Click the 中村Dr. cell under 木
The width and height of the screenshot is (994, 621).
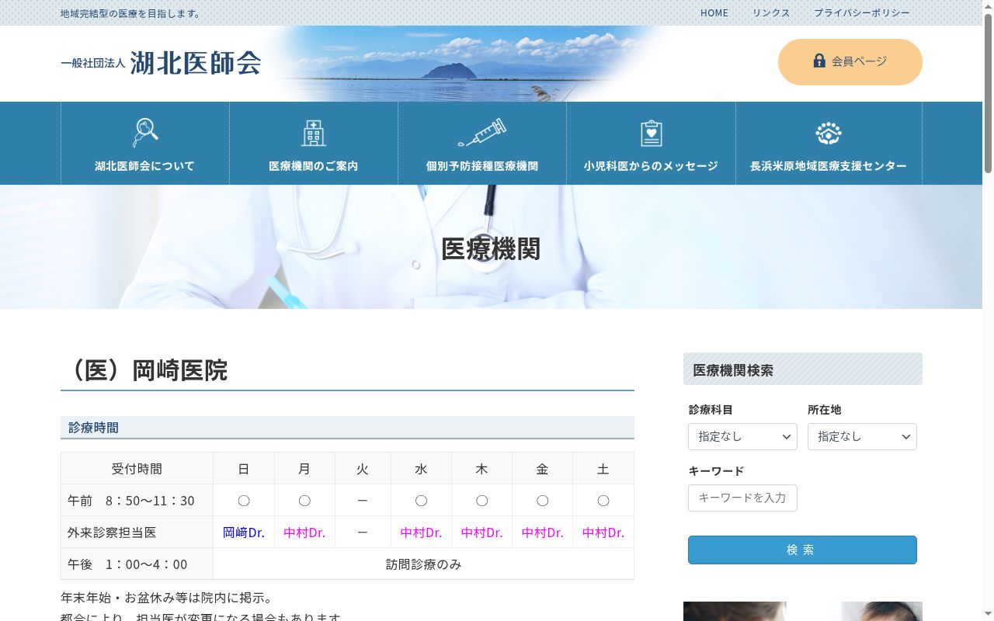pos(481,533)
